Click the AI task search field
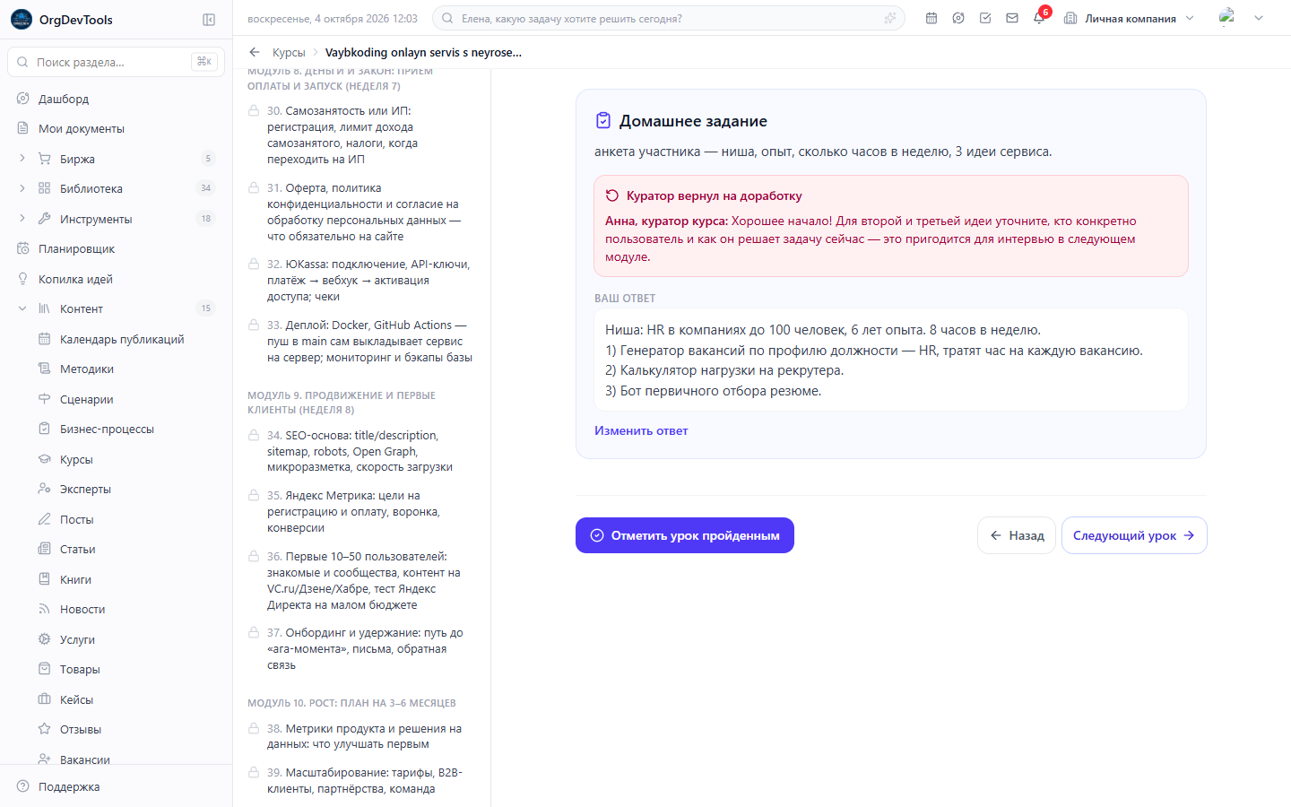This screenshot has height=807, width=1291. click(668, 18)
